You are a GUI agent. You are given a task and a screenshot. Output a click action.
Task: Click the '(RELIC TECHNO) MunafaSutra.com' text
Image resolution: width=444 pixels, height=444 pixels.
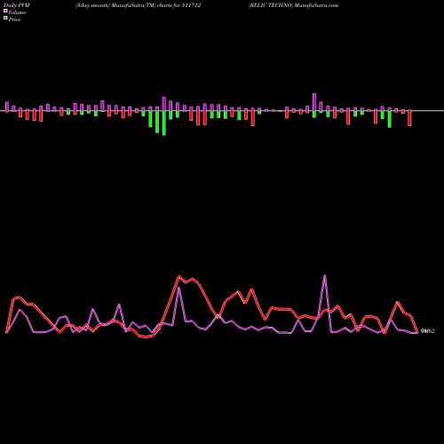[293, 5]
